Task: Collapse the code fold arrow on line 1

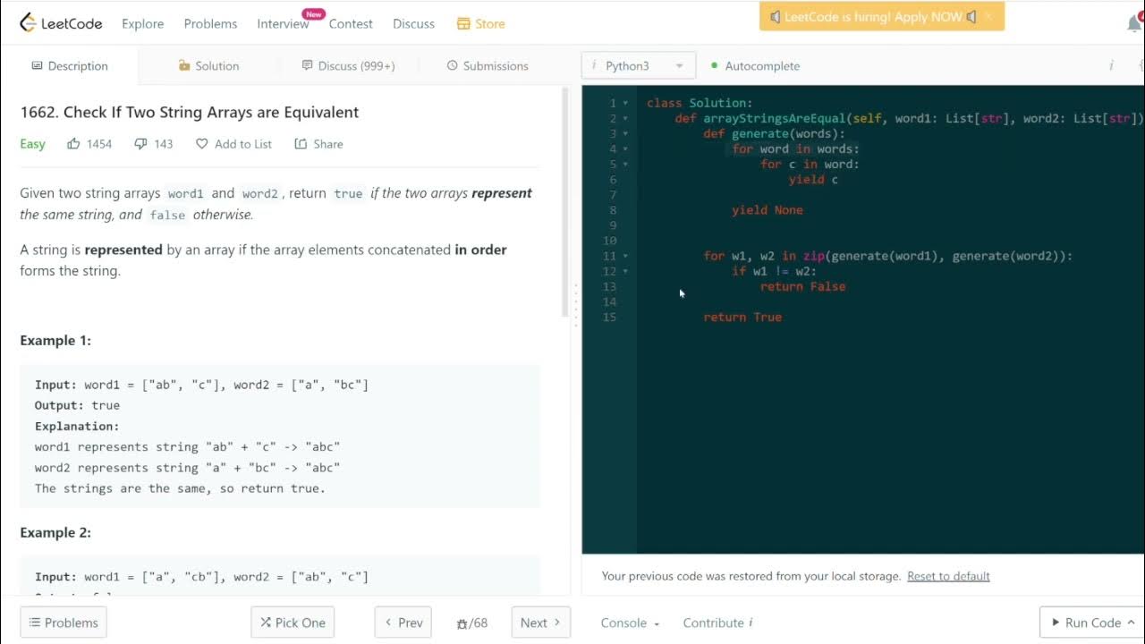Action: point(625,104)
